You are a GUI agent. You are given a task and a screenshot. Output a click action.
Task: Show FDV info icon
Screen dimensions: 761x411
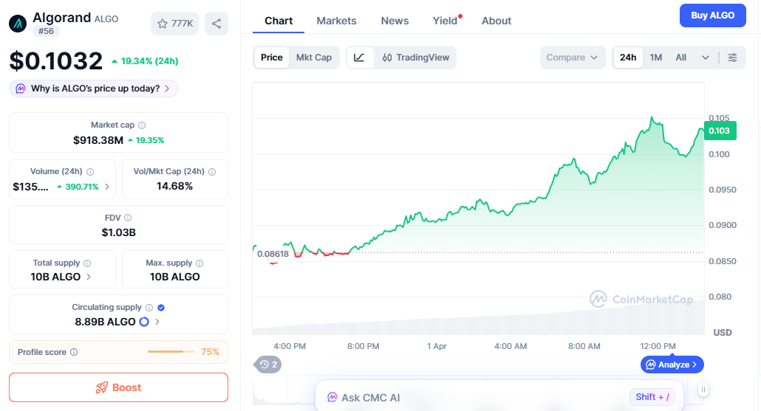128,218
